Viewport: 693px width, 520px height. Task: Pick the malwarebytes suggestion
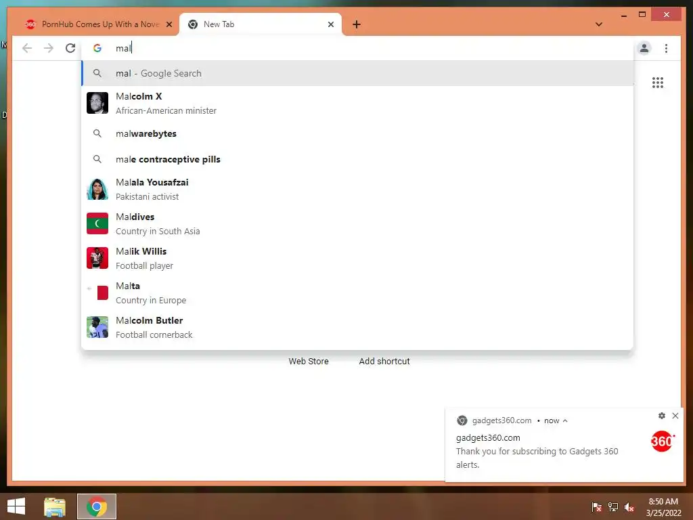point(357,133)
